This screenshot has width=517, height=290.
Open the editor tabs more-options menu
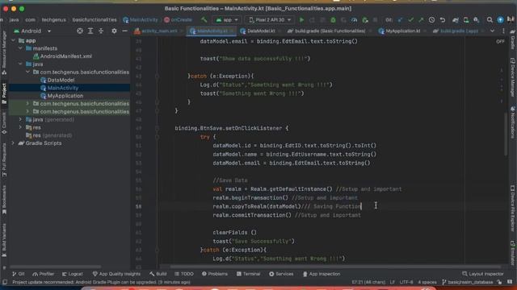coord(503,31)
